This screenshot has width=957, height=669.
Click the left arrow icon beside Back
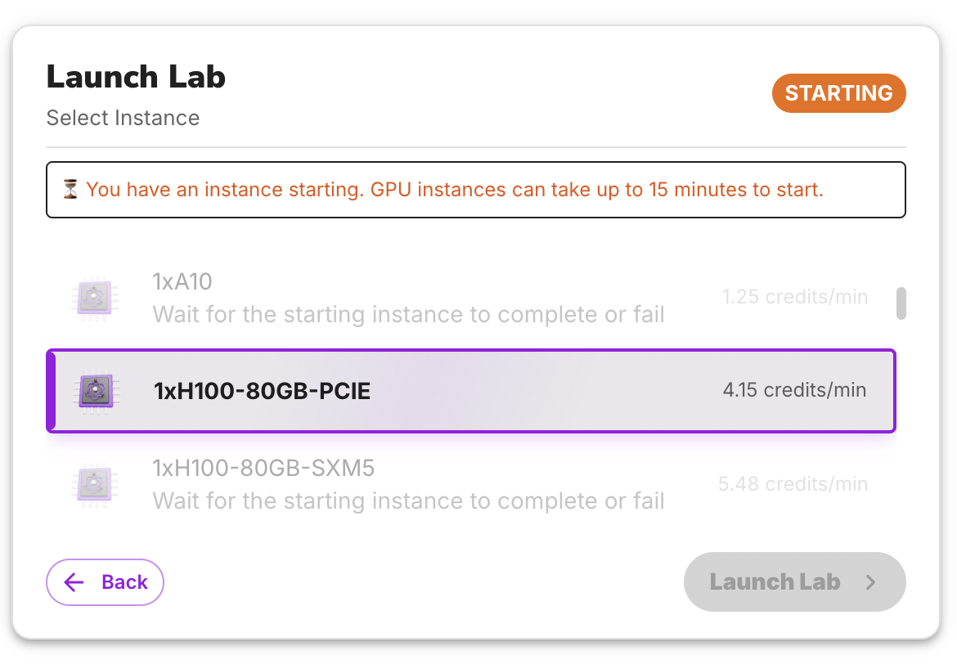click(x=74, y=582)
